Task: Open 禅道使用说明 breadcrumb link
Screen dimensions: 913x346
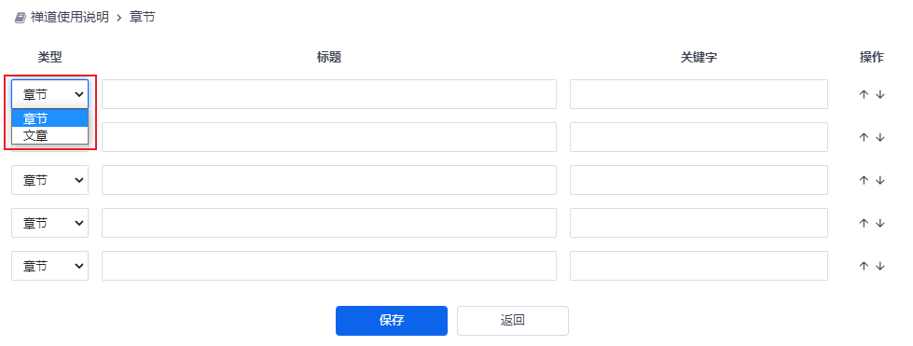Action: pos(70,18)
